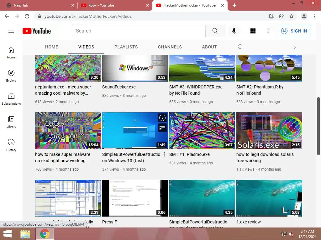Screen dimensions: 321x240
Task: Select the VIDEOS channel tab
Action: (86, 47)
